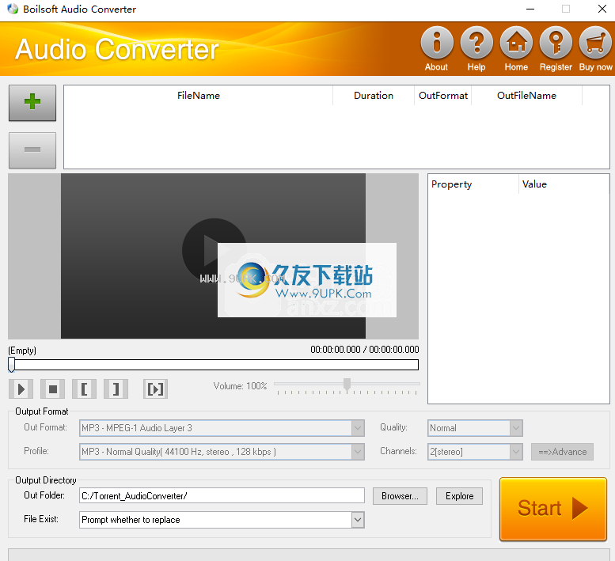Add a file with green plus button
615x561 pixels.
coord(32,102)
